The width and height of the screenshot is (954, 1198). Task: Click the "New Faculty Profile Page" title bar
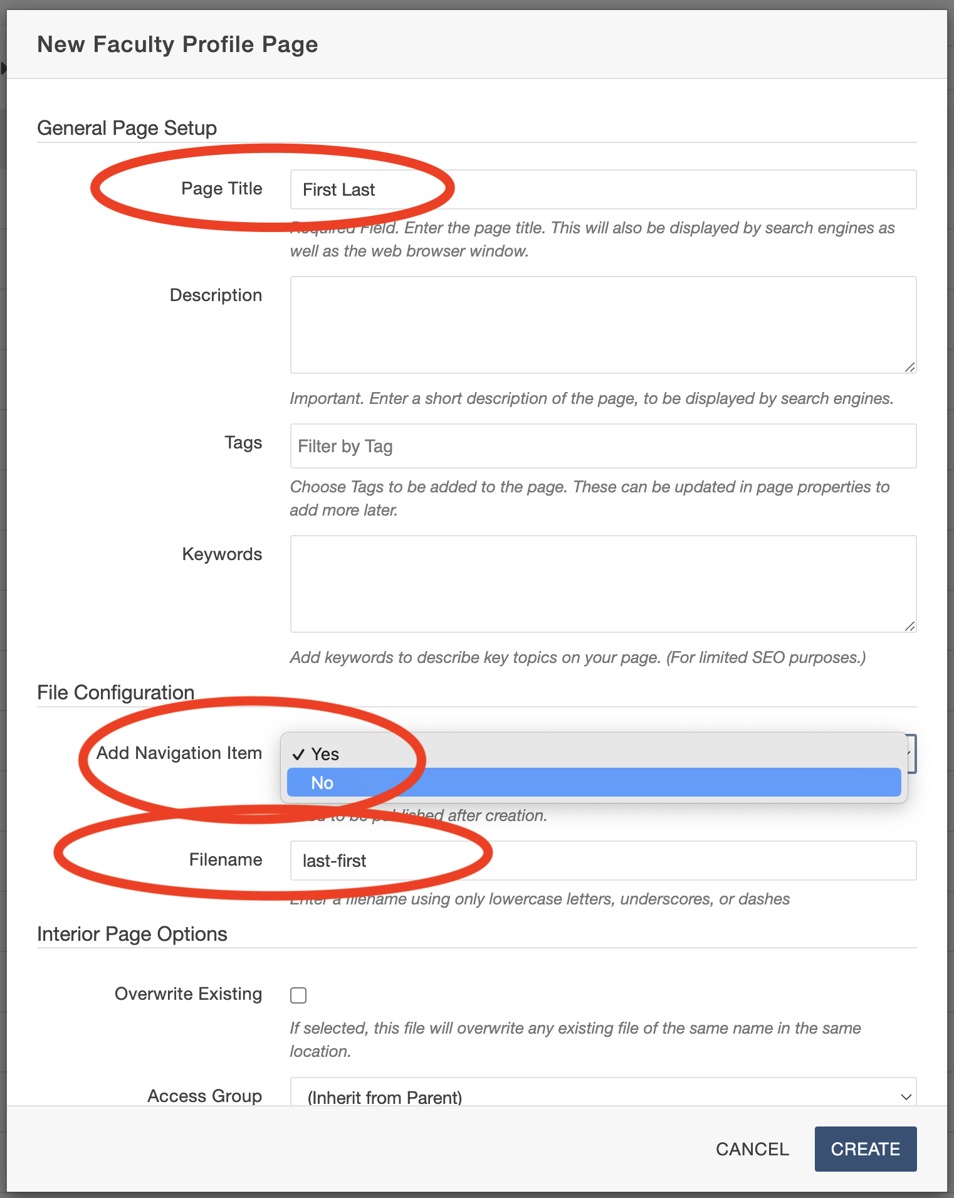tap(178, 44)
